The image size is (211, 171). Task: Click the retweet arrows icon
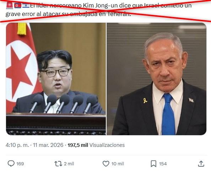click(58, 164)
